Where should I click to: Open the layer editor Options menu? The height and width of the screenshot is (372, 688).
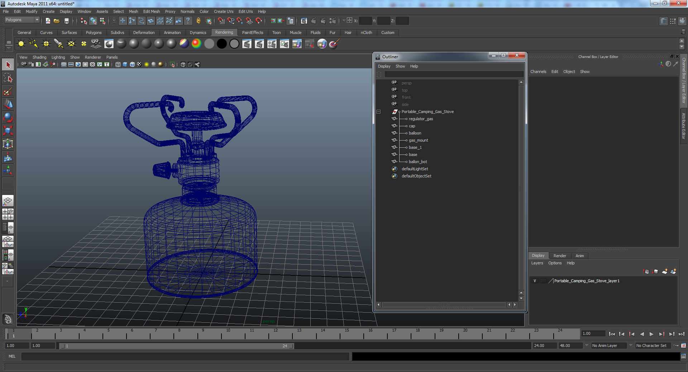(555, 263)
